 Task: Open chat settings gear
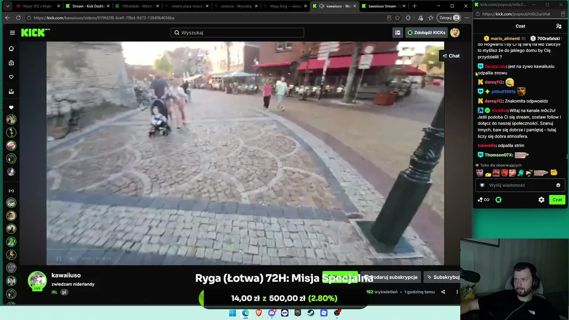541,200
